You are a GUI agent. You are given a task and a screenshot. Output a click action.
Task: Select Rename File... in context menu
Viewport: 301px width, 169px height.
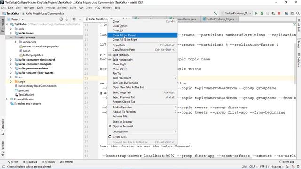point(143,116)
